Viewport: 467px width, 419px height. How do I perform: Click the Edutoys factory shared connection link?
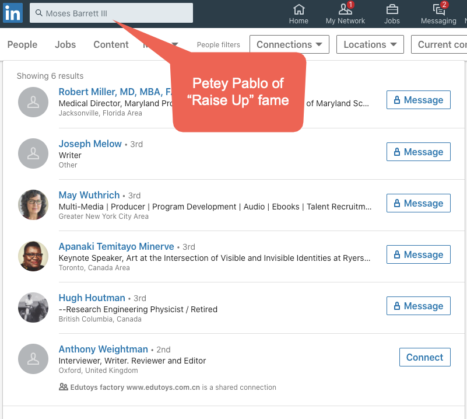tap(135, 387)
